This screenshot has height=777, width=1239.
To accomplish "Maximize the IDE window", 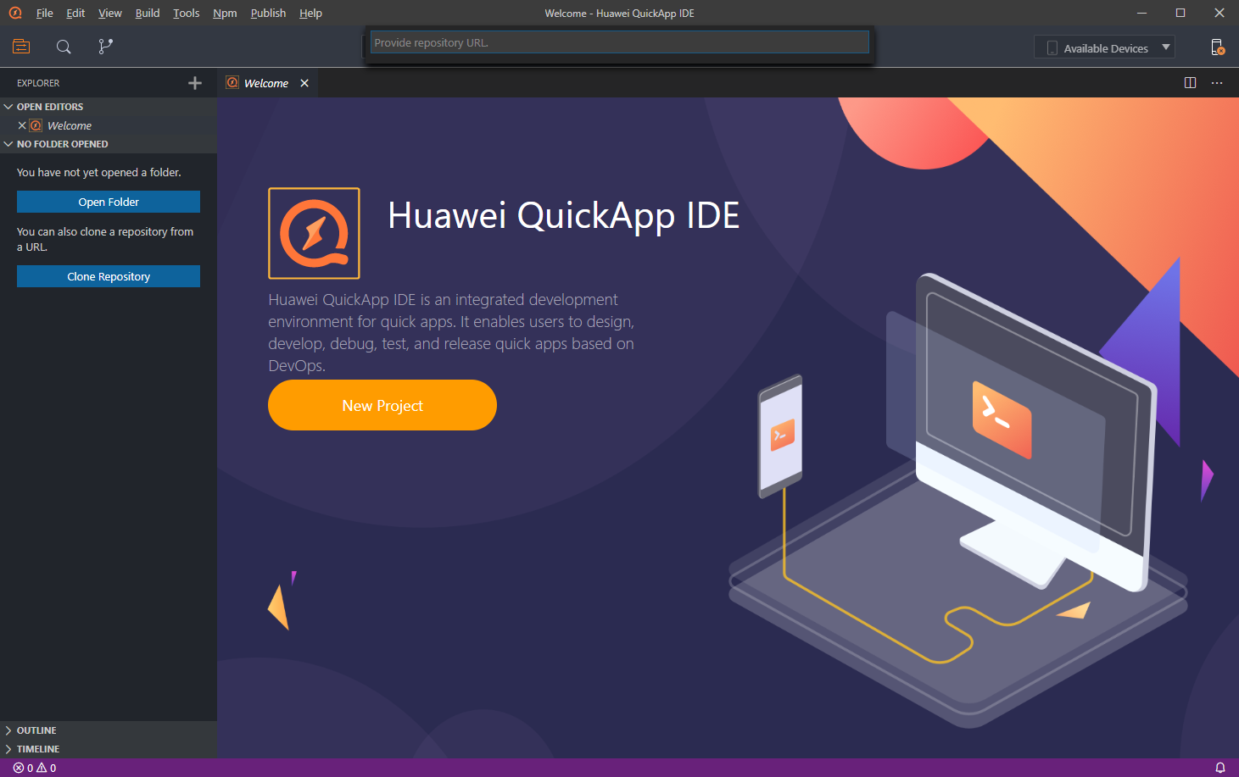I will [1180, 13].
